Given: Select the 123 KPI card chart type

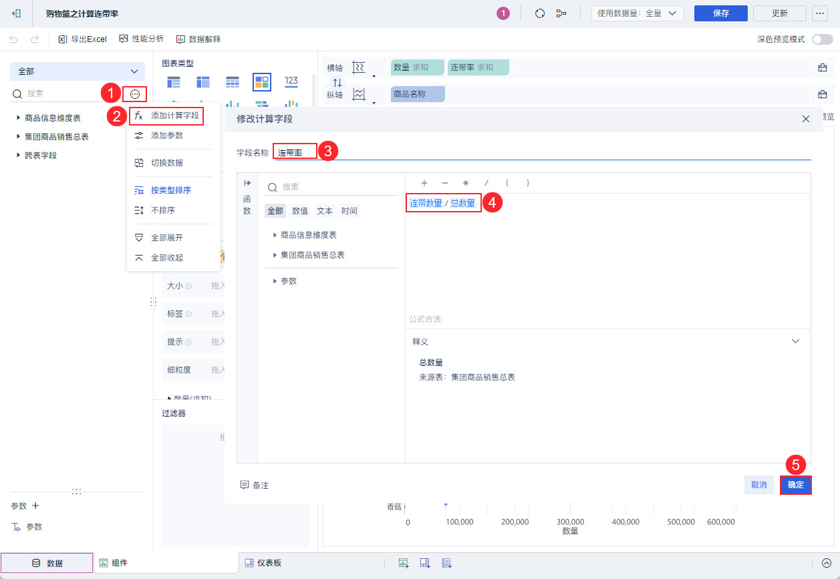Looking at the screenshot, I should (x=291, y=81).
